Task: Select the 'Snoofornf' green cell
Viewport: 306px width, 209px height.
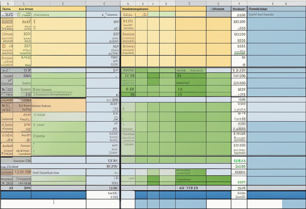Action: [x=183, y=82]
